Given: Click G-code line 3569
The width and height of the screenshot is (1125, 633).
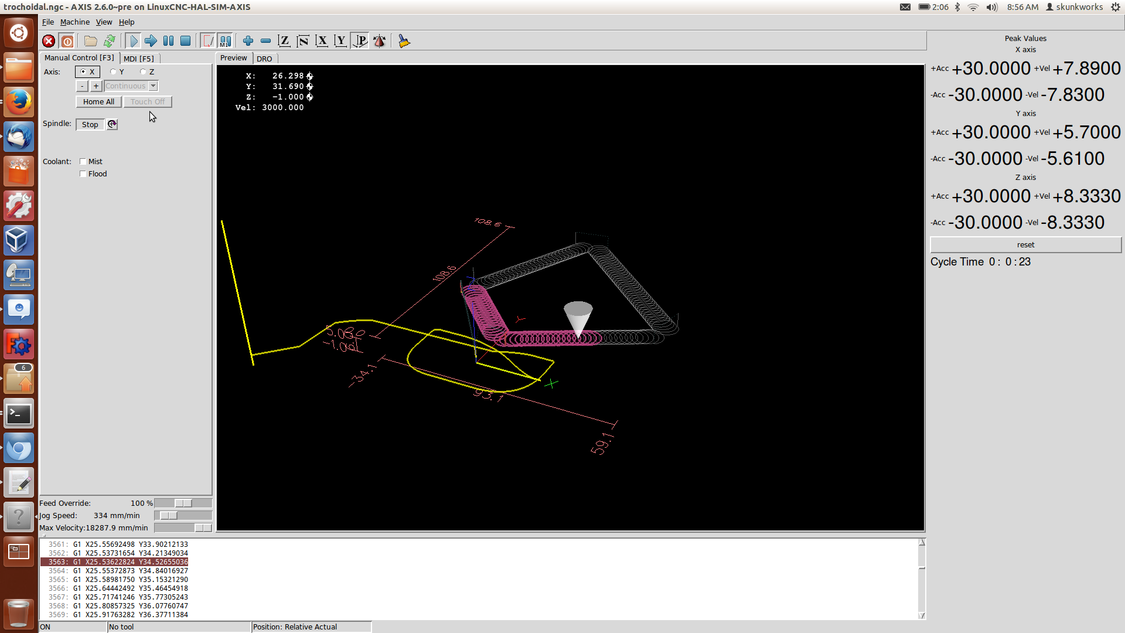Looking at the screenshot, I should point(118,614).
